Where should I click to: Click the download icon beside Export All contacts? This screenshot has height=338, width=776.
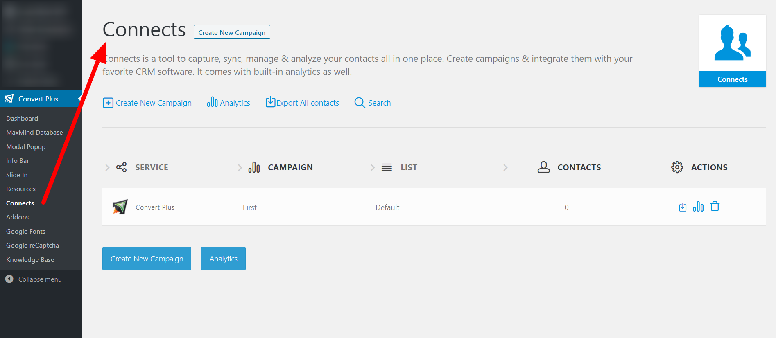tap(270, 101)
